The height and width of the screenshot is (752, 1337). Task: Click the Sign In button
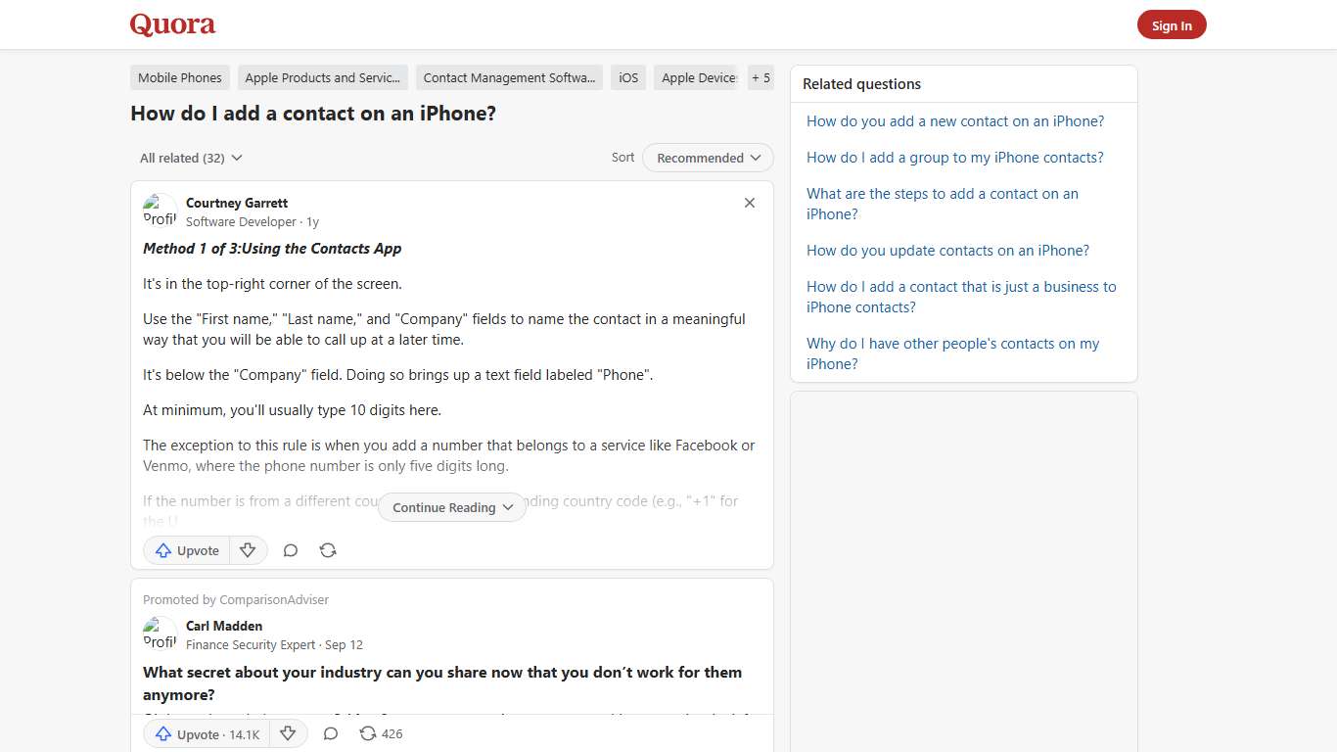pyautogui.click(x=1172, y=24)
